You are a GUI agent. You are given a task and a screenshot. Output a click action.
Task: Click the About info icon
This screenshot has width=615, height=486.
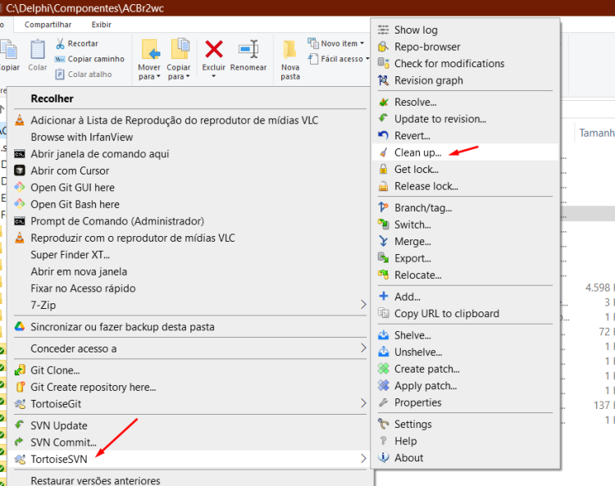click(383, 458)
